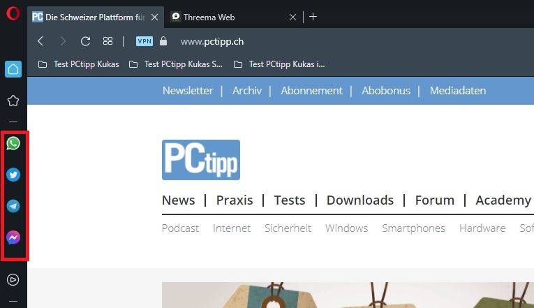The height and width of the screenshot is (308, 534).
Task: Select the Hardware subcategory
Action: pos(482,228)
